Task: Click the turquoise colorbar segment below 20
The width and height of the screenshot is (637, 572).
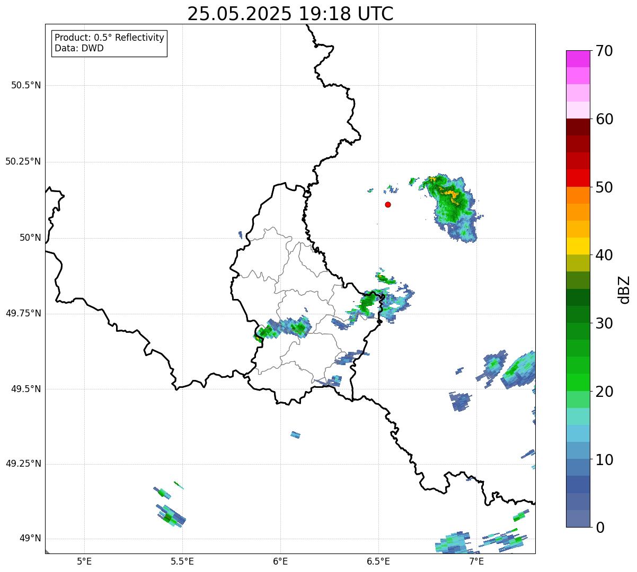Action: click(x=578, y=416)
